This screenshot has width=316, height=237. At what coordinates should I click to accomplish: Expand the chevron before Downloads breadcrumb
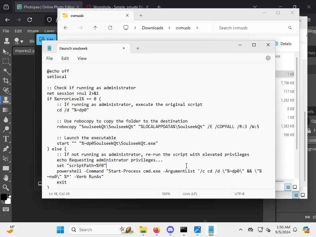pos(135,28)
